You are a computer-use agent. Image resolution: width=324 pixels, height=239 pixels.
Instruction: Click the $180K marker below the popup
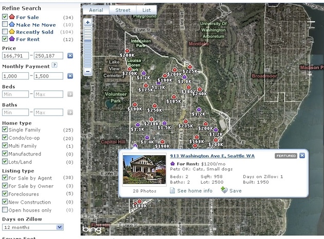(139, 201)
